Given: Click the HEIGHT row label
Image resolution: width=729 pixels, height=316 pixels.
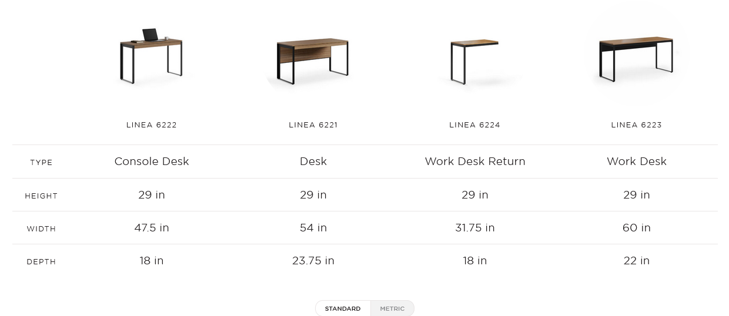Looking at the screenshot, I should pyautogui.click(x=41, y=196).
